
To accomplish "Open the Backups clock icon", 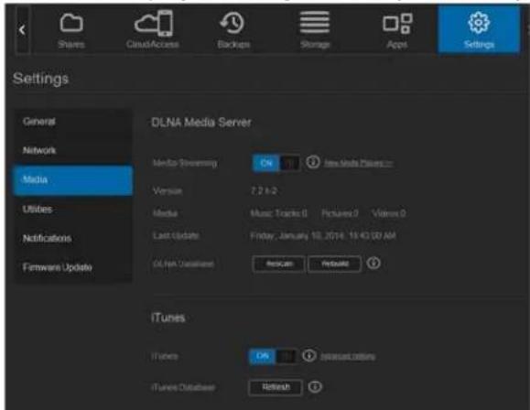I will 233,23.
